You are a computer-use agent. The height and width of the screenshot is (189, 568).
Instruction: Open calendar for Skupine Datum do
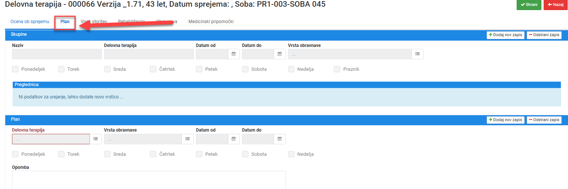pyautogui.click(x=280, y=54)
